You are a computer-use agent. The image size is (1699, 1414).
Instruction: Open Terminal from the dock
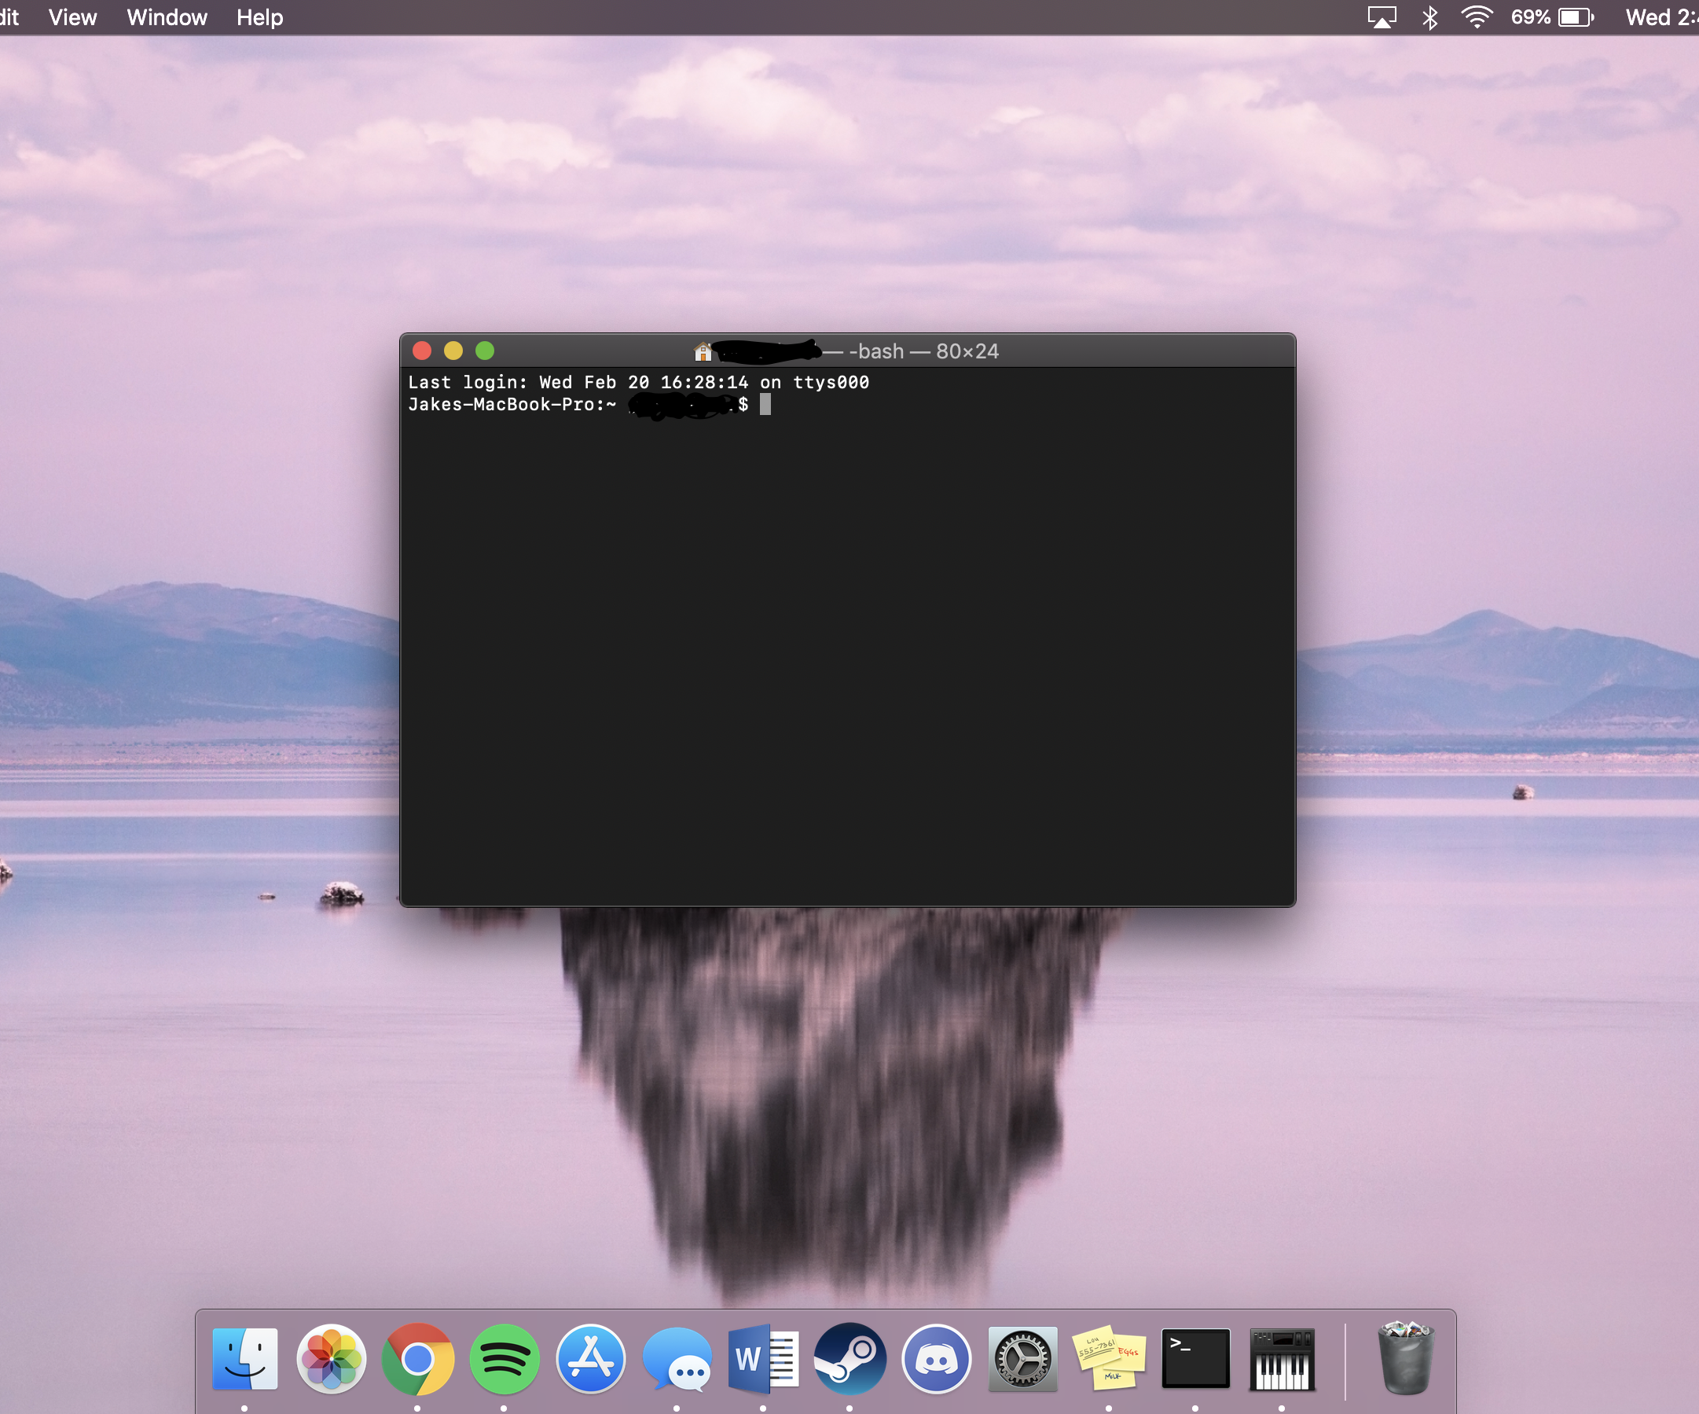tap(1196, 1360)
